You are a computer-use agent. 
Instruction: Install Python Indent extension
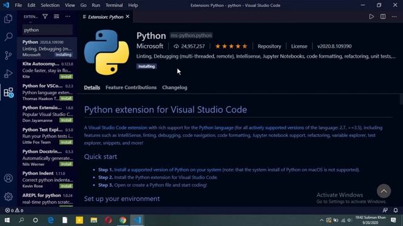click(66, 186)
